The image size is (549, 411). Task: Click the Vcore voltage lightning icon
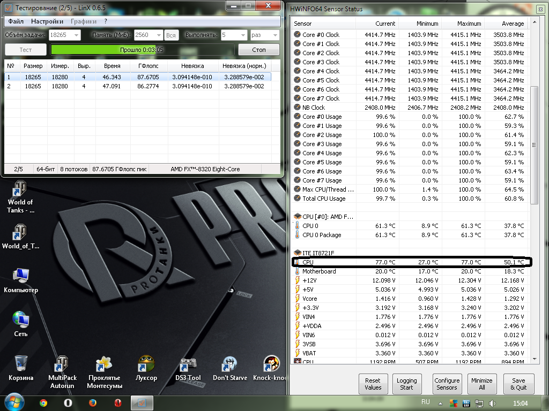pos(297,298)
